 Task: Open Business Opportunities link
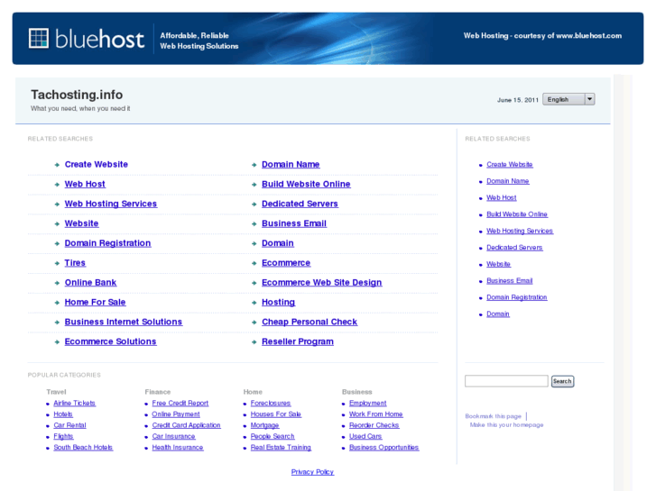(384, 447)
